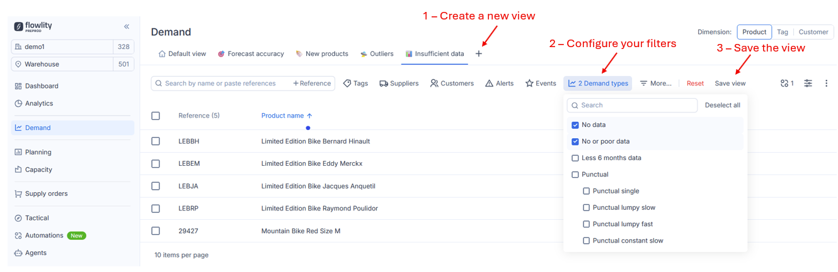The width and height of the screenshot is (838, 272).
Task: Click the search by name input field
Action: click(221, 84)
